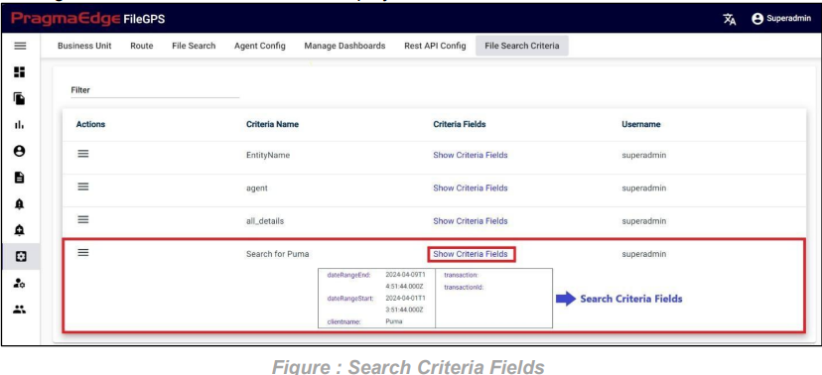Viewport: 822px width, 375px height.
Task: Click the clientname field label
Action: [343, 322]
